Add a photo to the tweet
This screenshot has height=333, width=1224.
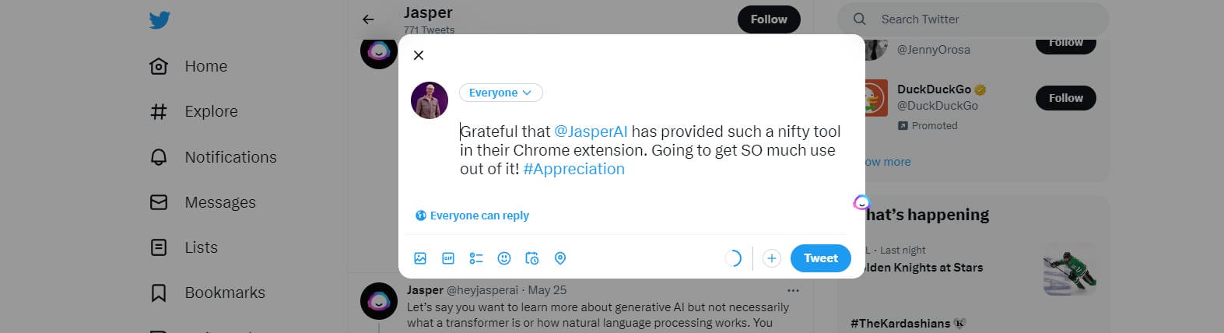420,258
